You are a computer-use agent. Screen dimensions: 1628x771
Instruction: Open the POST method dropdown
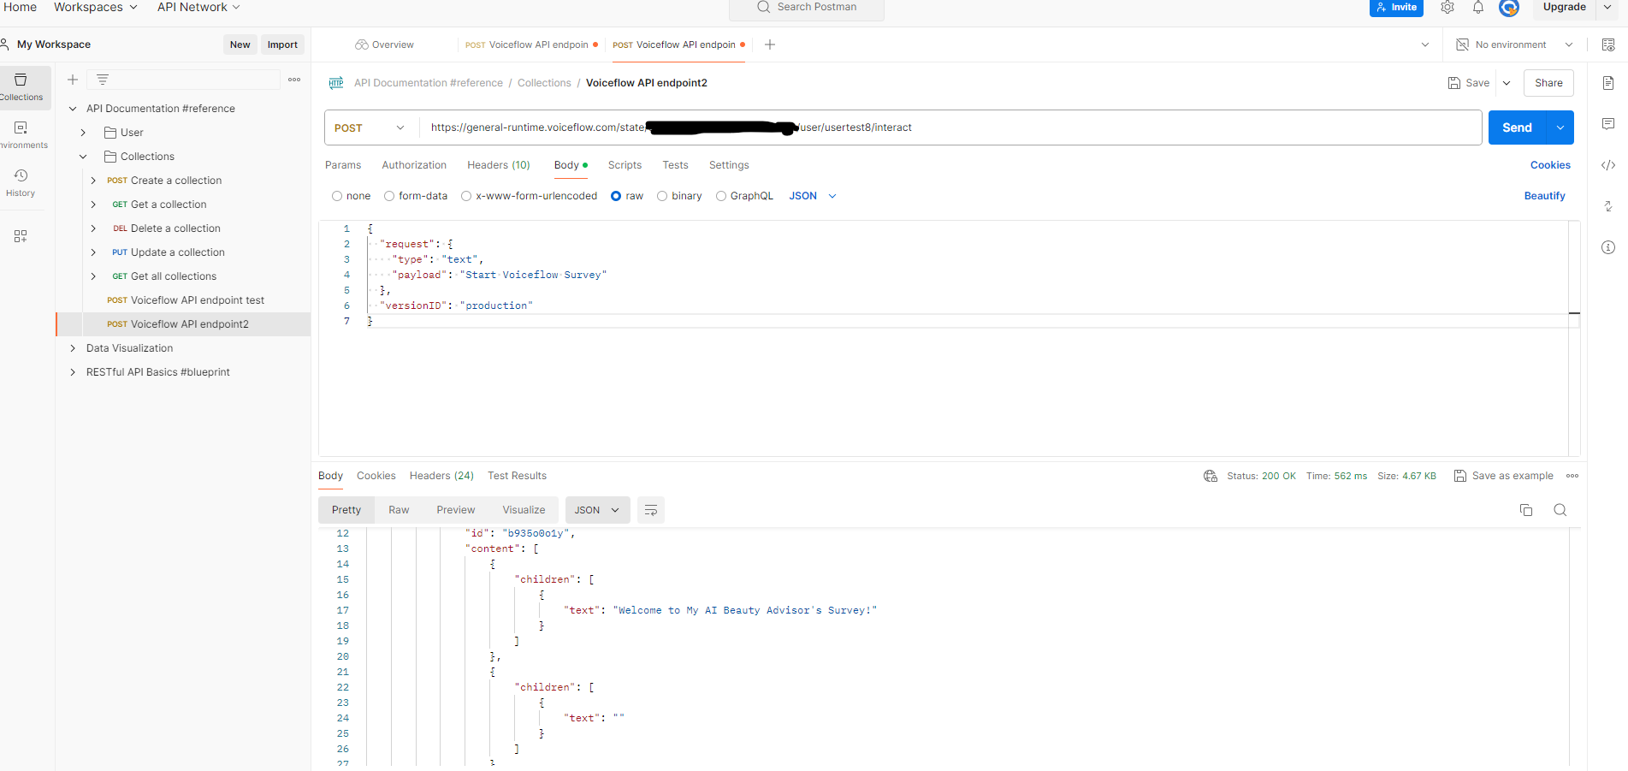point(370,128)
